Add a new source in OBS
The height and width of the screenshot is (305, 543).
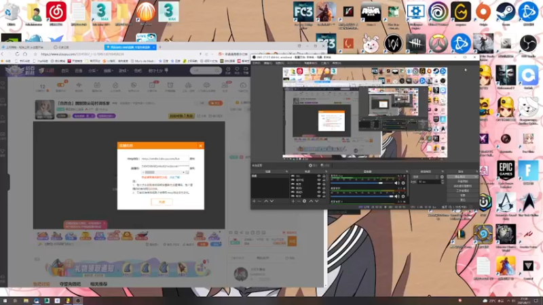[x=293, y=201]
